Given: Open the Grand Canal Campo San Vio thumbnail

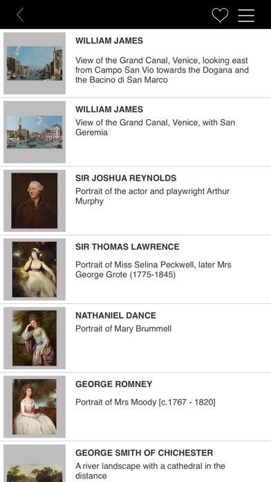Looking at the screenshot, I should (x=35, y=63).
